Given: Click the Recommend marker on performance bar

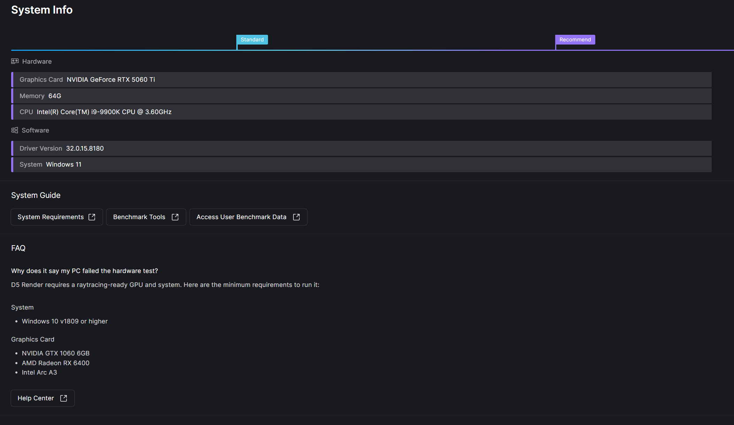Looking at the screenshot, I should coord(575,40).
